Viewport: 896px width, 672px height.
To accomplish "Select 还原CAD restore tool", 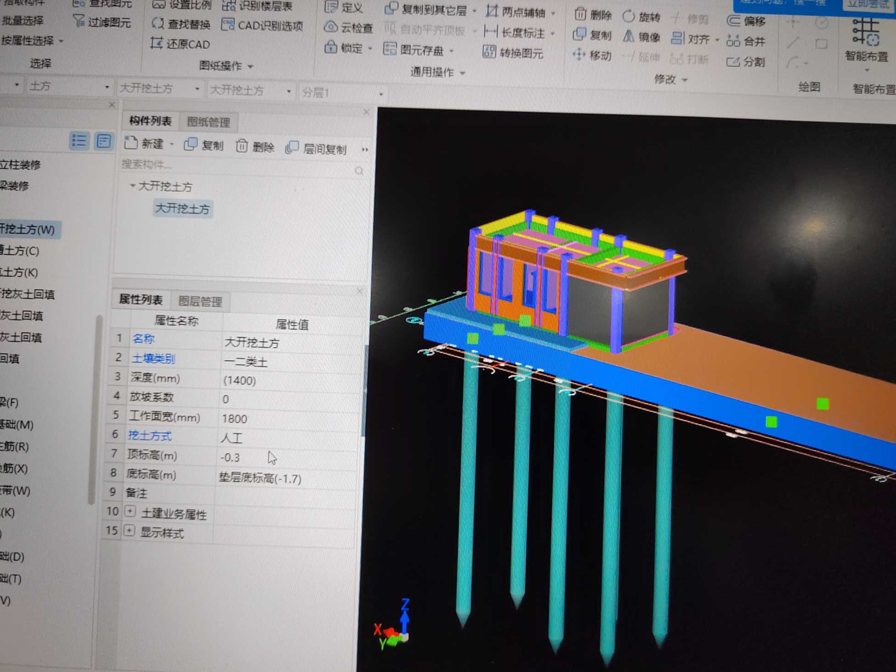I will pos(180,44).
